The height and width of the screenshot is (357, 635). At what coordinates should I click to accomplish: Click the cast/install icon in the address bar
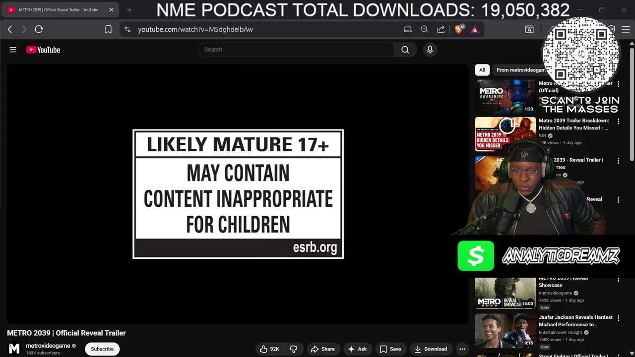408,29
